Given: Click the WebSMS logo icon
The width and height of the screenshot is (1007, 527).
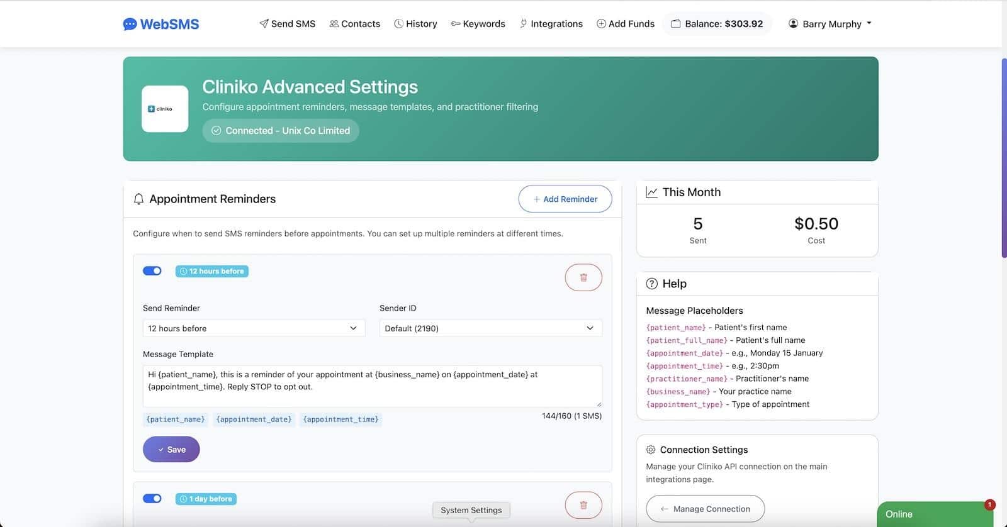Looking at the screenshot, I should click(130, 24).
